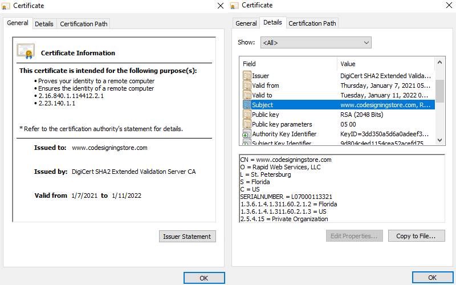Click 'Ensures the identity of a remote computer'
The height and width of the screenshot is (285, 456).
coord(96,88)
